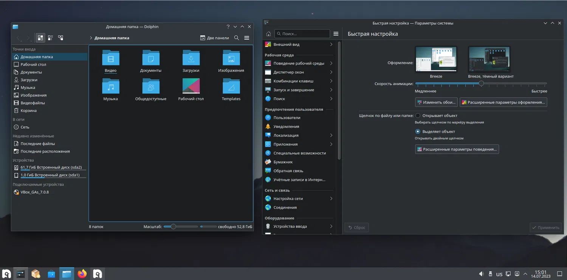Click 'Расширенные параметры поведения...' button
Viewport: 567px width, 280px height.
[x=457, y=149]
